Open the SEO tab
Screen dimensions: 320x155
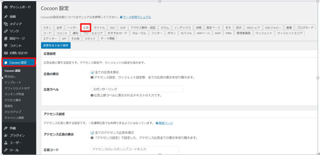click(x=113, y=28)
